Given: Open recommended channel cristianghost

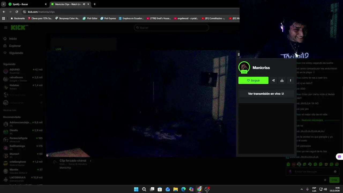Looking at the screenshot, I should [23, 163].
